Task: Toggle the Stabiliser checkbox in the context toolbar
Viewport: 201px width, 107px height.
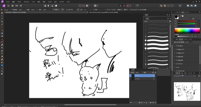Action: pos(67,10)
